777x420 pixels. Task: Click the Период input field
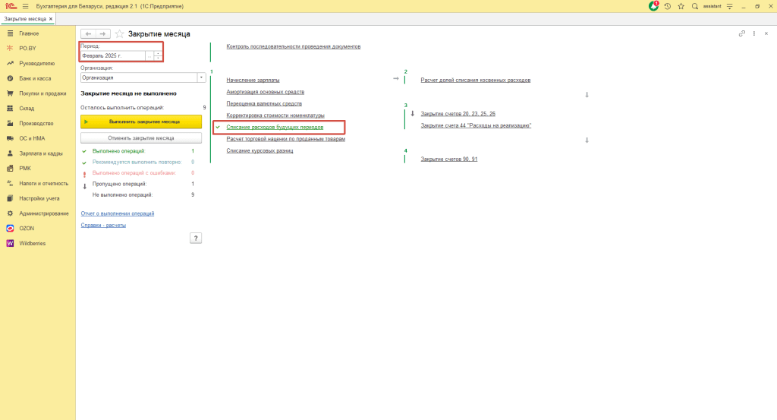113,56
